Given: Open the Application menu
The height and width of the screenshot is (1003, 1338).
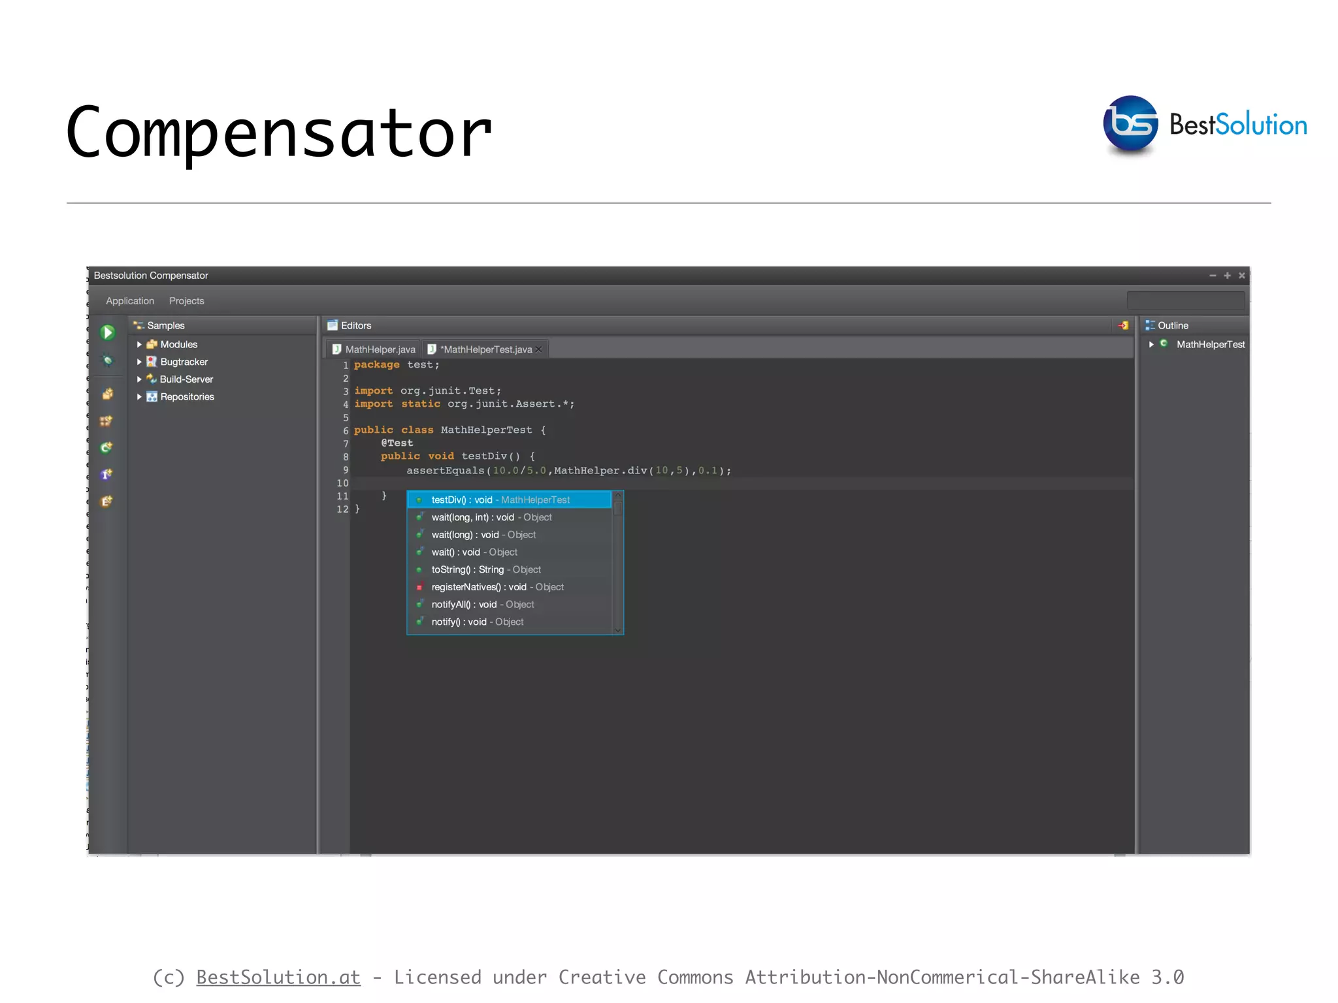Looking at the screenshot, I should 130,301.
